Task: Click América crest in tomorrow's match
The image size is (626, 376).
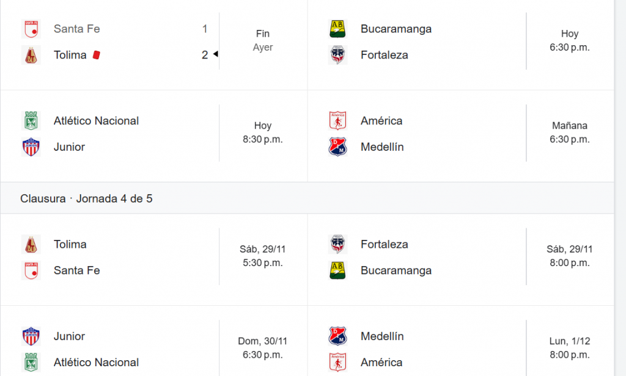Action: pyautogui.click(x=337, y=121)
